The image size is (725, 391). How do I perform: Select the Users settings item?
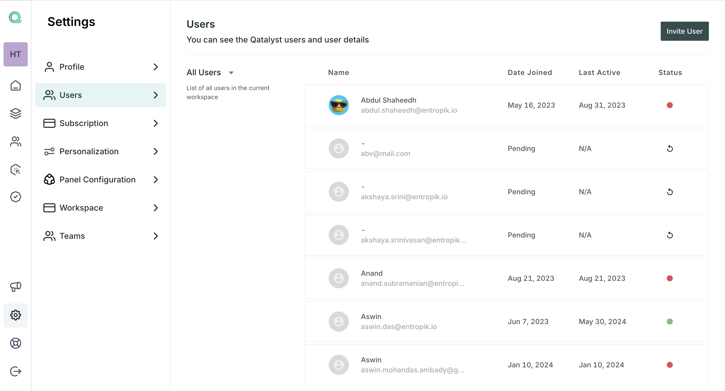101,95
